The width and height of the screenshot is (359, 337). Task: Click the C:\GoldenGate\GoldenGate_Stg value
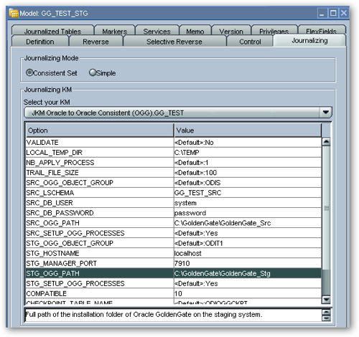[x=248, y=273]
